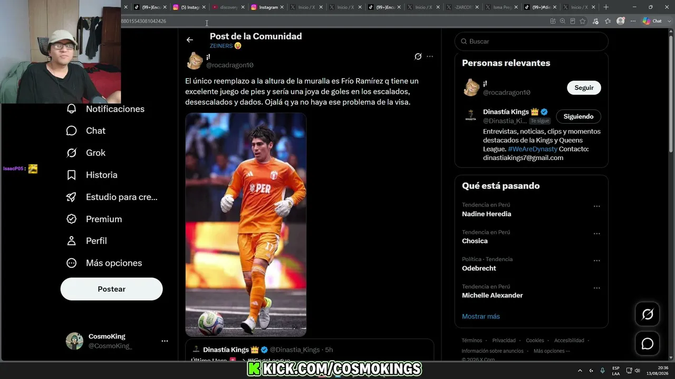Open the Michelle Alexander trend
Viewport: 675px width, 379px height.
tap(493, 295)
